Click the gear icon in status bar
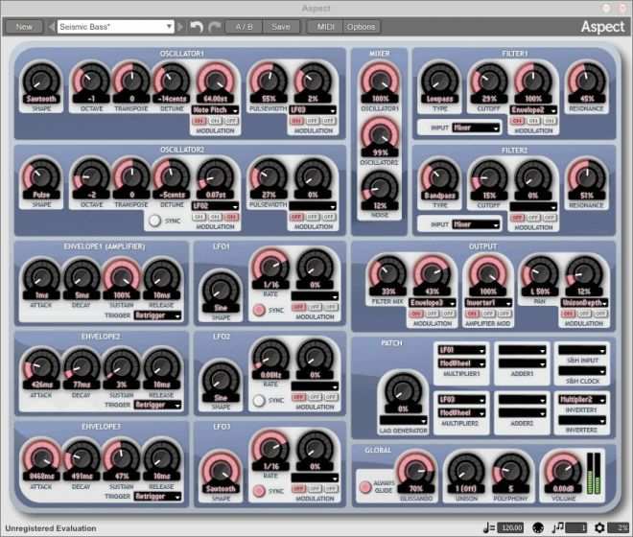 coord(599,527)
